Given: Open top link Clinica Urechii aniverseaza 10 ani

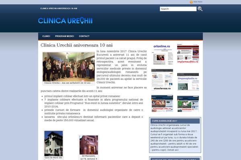Looking at the screenshot, I should coord(59,8).
